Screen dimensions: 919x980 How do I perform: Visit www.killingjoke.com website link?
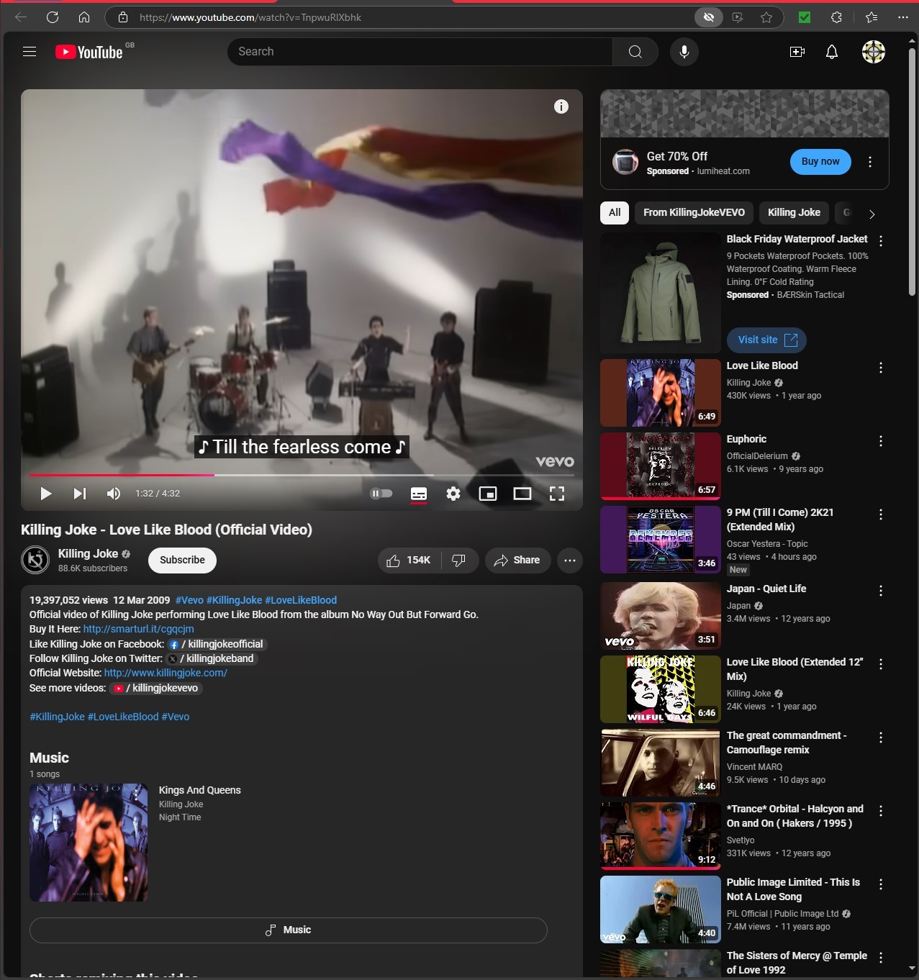click(x=166, y=673)
